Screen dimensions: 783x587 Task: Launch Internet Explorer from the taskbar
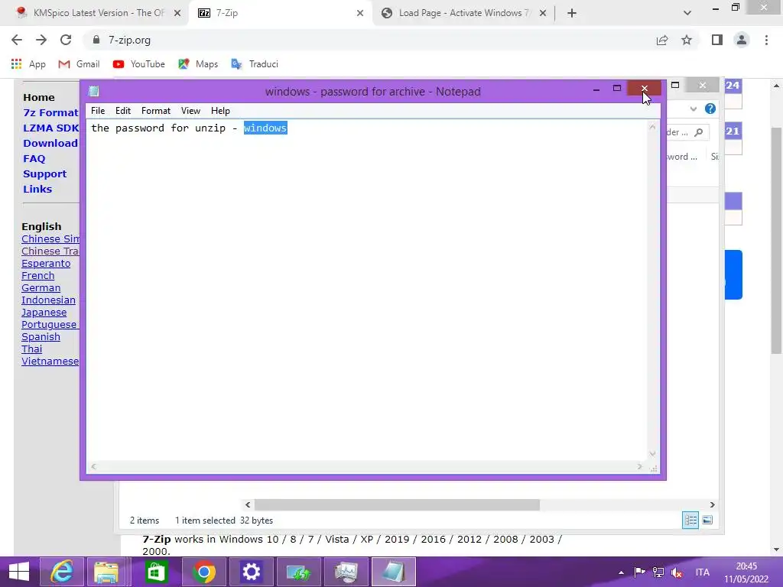click(61, 572)
